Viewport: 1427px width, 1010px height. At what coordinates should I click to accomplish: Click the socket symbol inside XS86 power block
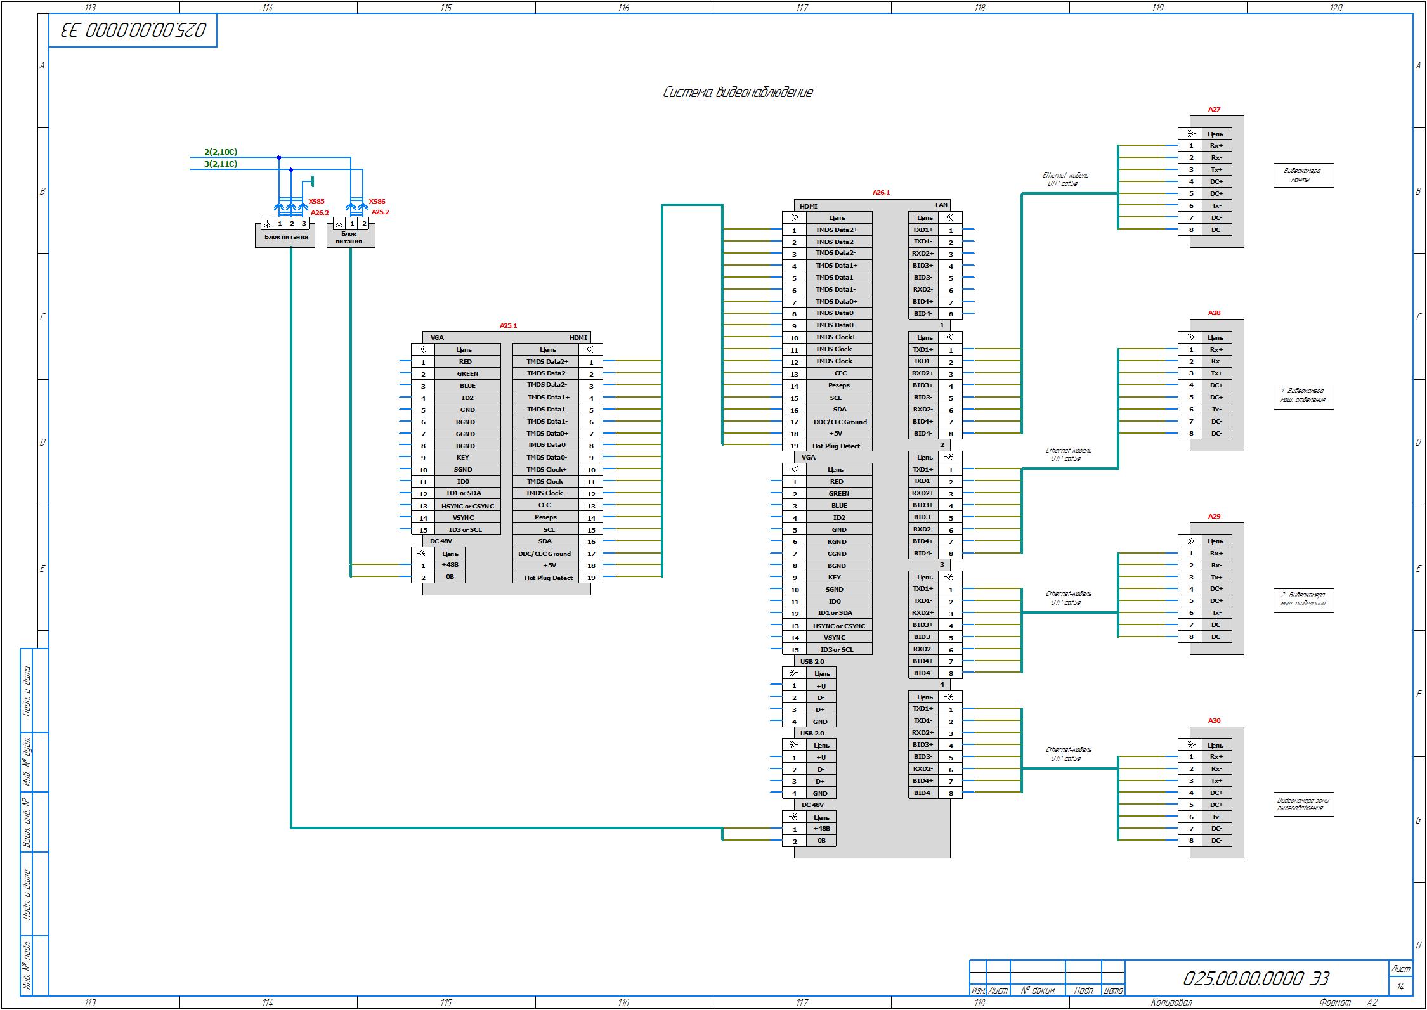339,224
